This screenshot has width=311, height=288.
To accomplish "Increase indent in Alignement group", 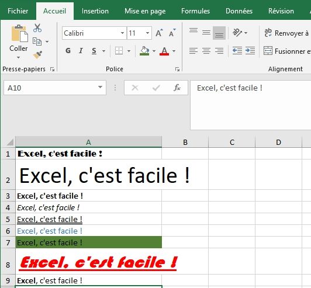I will click(250, 51).
